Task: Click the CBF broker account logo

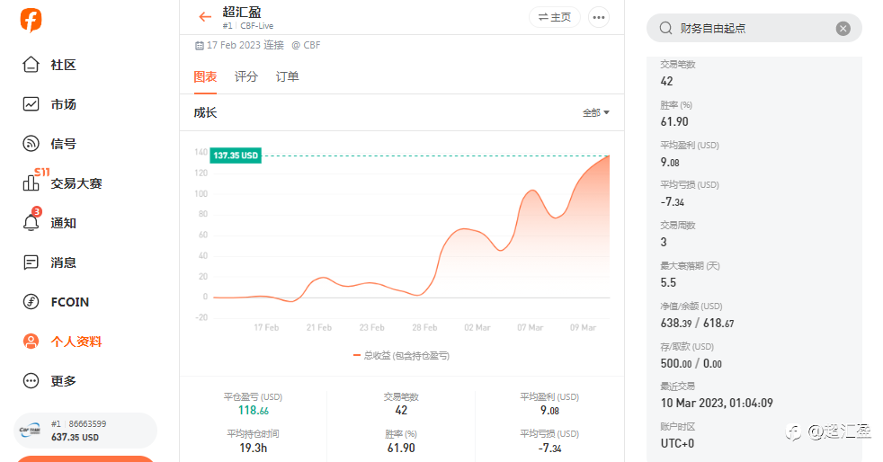Action: 31,431
